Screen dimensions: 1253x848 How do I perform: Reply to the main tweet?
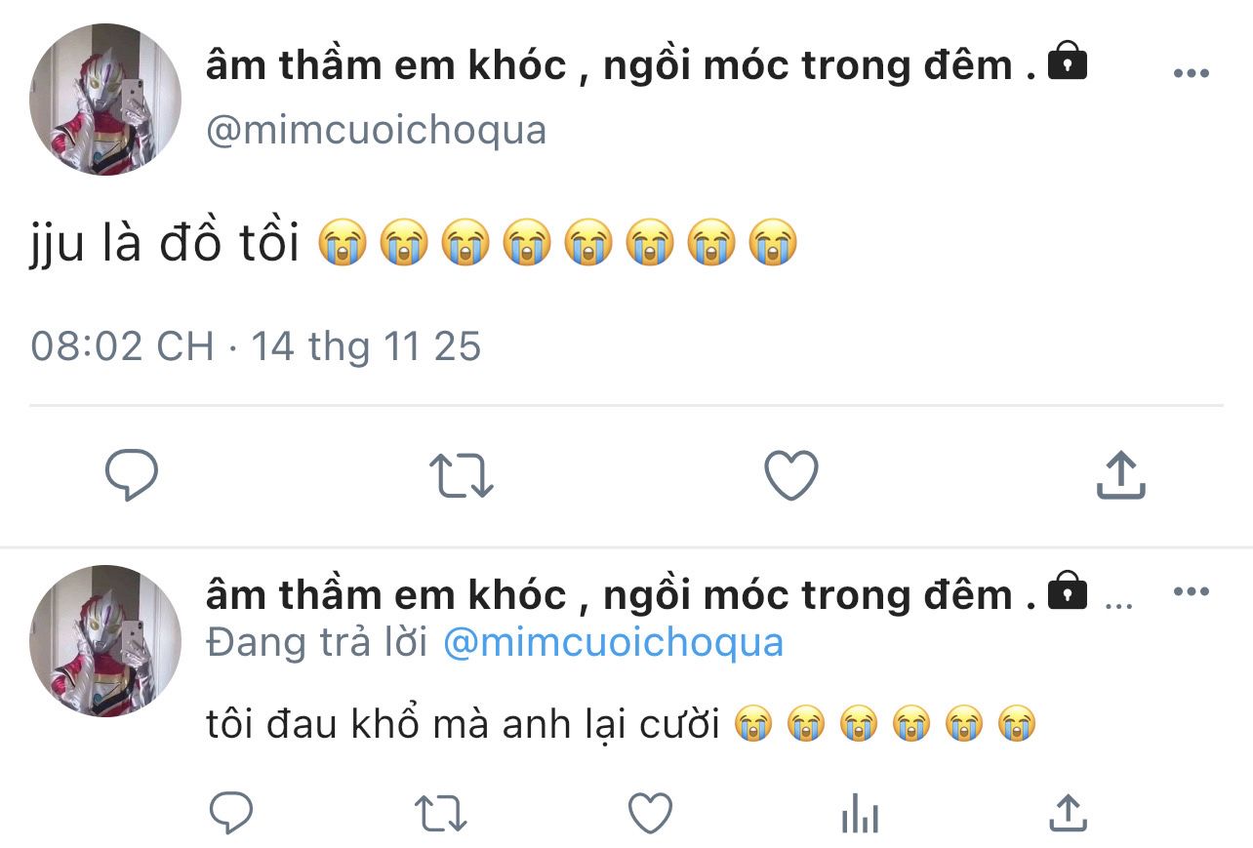132,476
